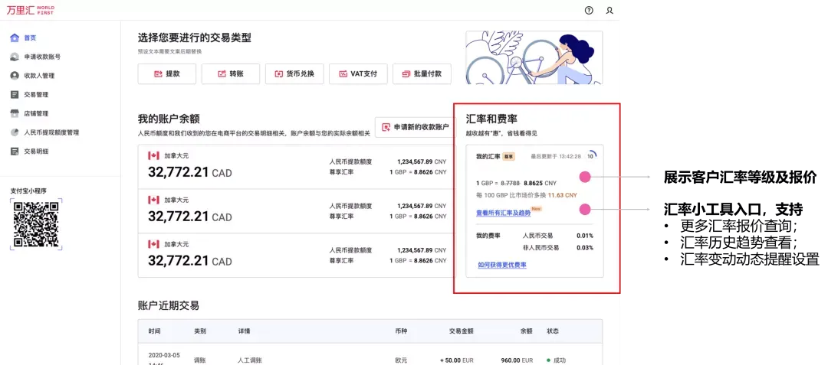Open 查看所有汇率及趋势 link
828x365 pixels.
click(x=503, y=213)
